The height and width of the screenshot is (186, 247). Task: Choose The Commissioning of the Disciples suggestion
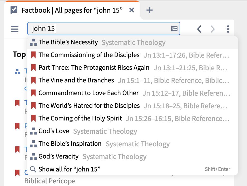(133, 55)
